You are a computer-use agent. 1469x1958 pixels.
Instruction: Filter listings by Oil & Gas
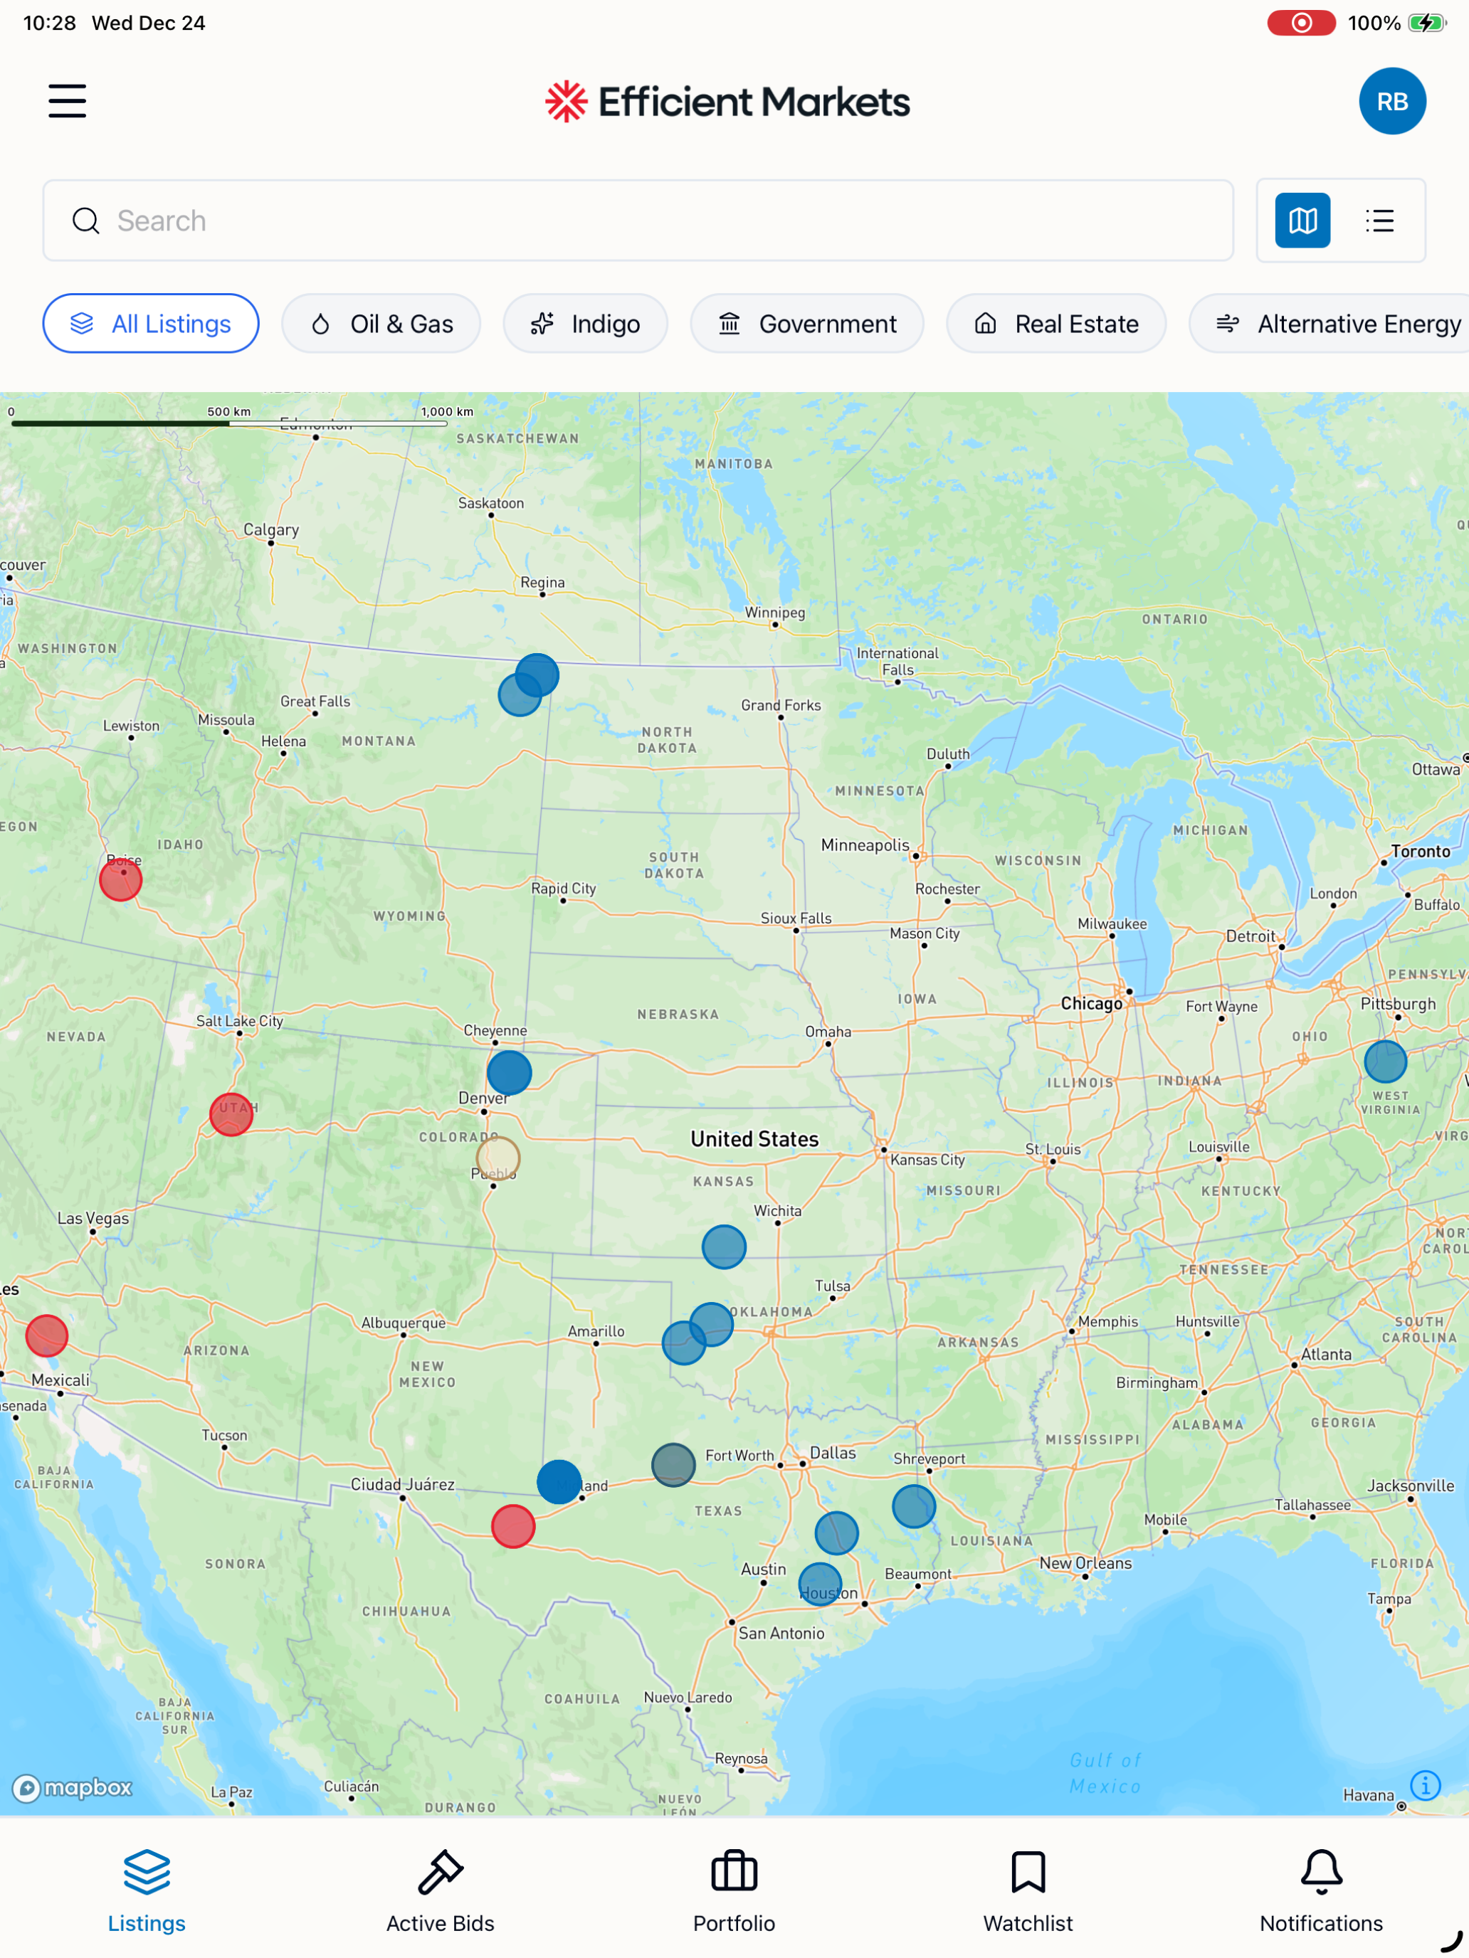381,323
